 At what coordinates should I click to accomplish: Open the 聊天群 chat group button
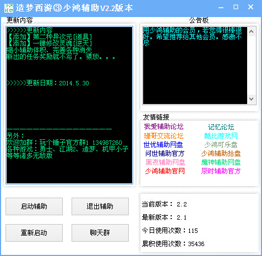(100, 233)
